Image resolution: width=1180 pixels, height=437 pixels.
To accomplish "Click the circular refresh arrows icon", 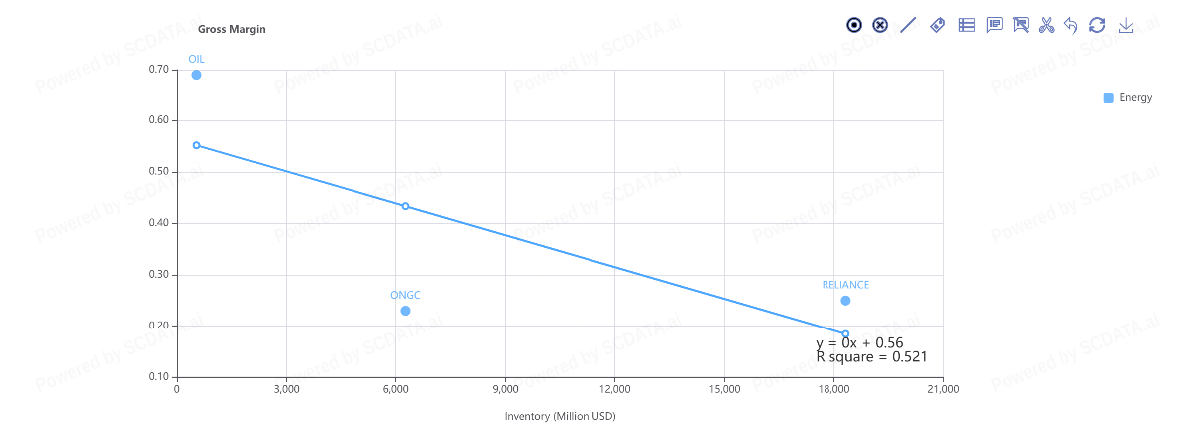I will tap(1098, 25).
